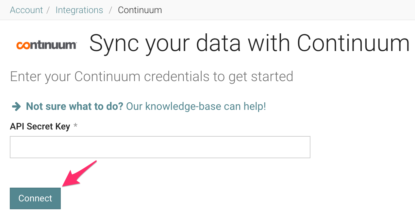415x221 pixels.
Task: Click the orange infinity symbol in the logo
Action: 23,45
